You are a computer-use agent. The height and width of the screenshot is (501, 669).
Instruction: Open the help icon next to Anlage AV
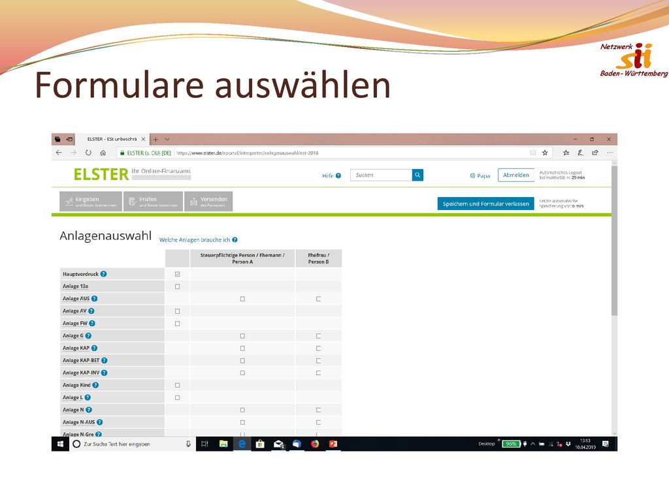point(91,311)
